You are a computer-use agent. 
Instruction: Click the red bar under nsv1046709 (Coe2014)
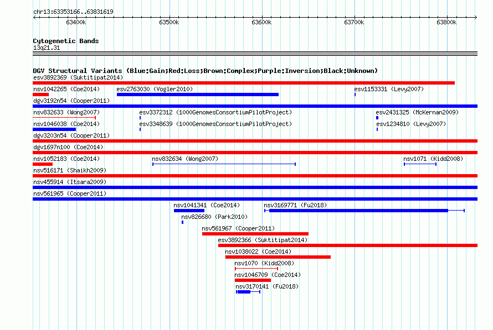tap(253, 280)
